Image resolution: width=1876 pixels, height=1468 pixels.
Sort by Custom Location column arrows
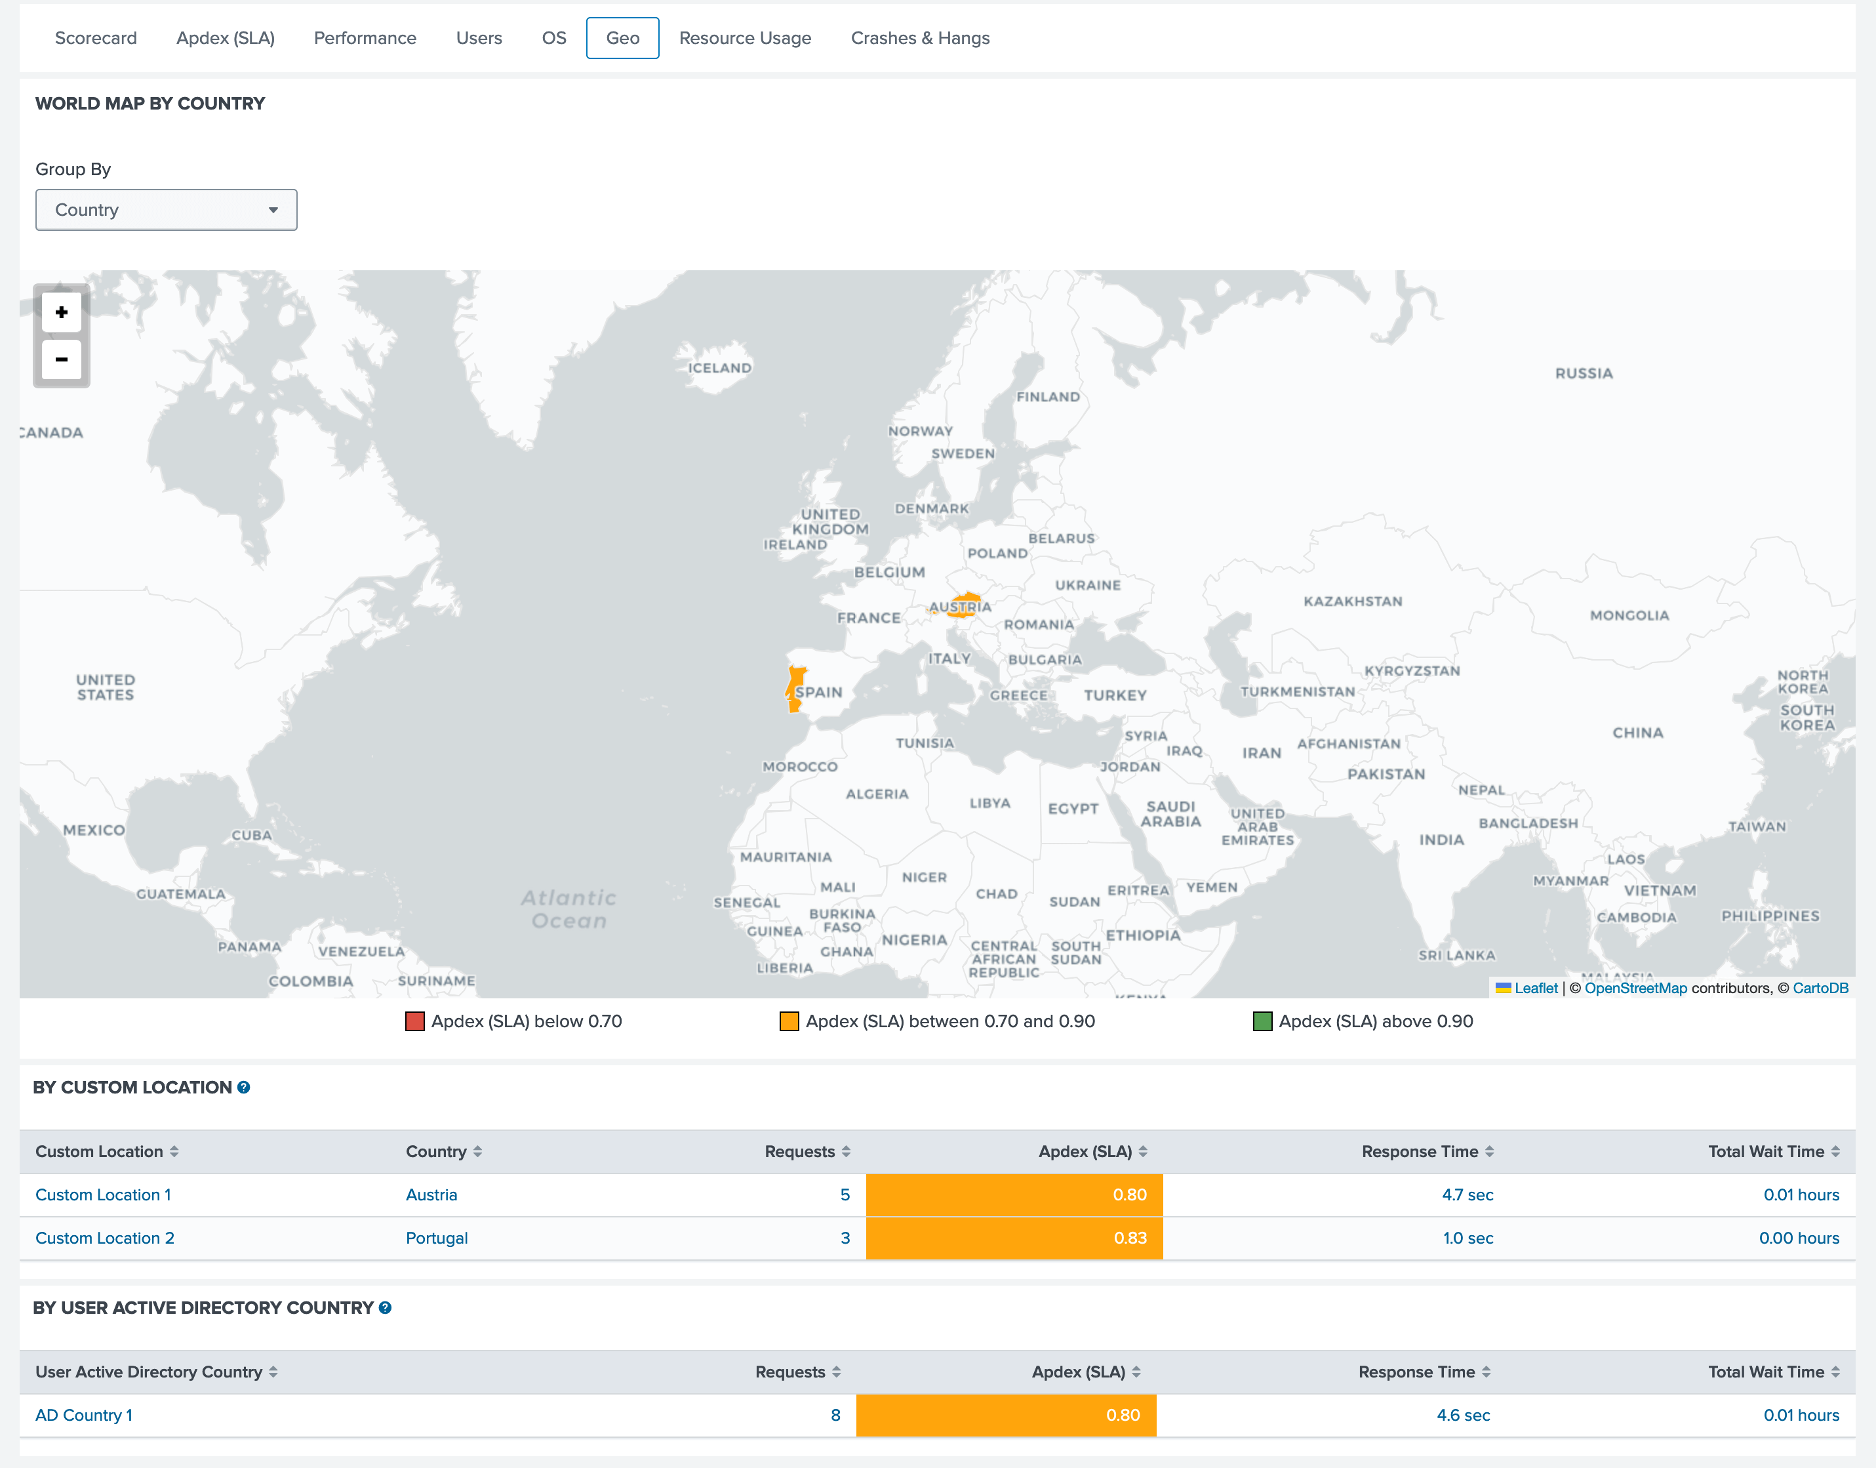coord(174,1152)
